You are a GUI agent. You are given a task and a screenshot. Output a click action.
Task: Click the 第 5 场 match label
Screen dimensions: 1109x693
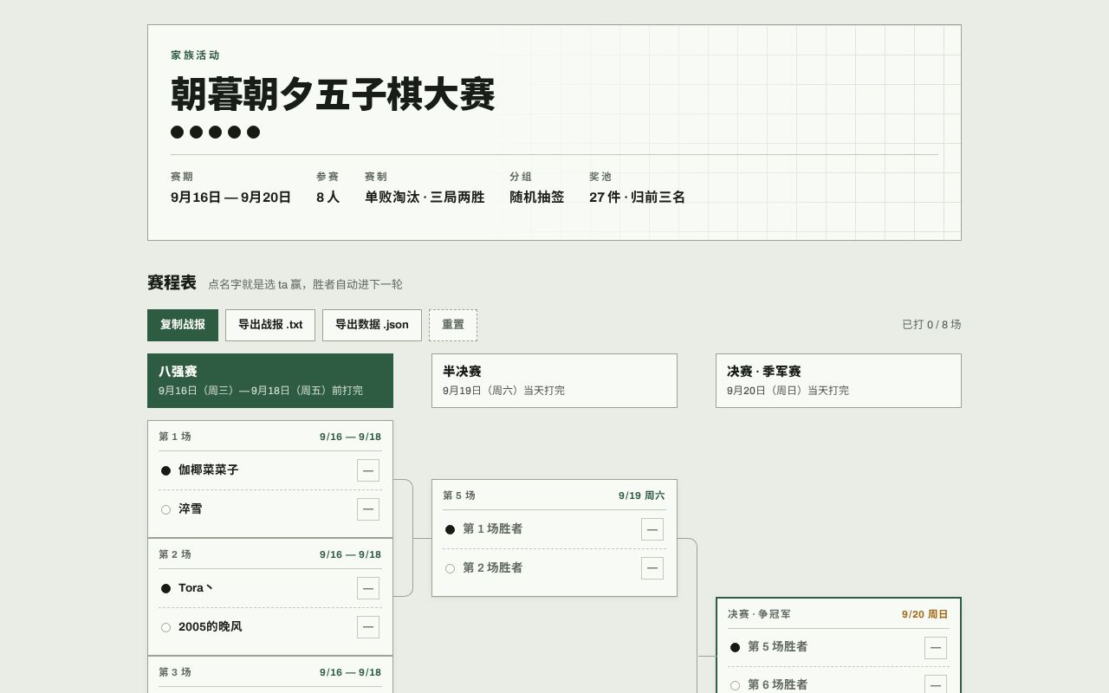[x=459, y=495]
